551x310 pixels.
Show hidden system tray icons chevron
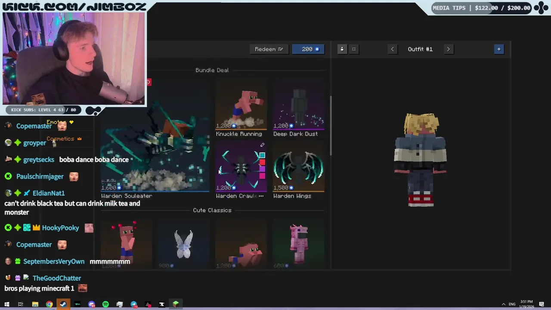click(503, 304)
